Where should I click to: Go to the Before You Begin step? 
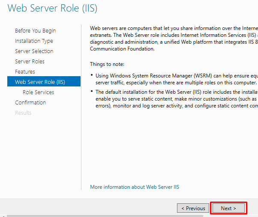36,31
